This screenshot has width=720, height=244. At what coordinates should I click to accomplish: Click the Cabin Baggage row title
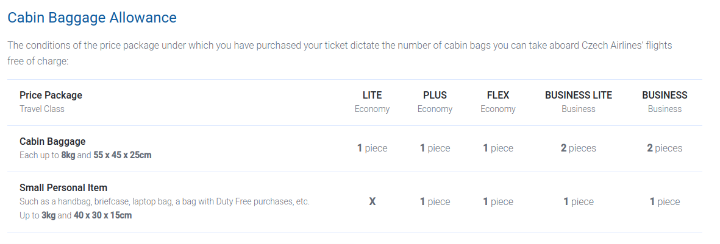point(52,142)
